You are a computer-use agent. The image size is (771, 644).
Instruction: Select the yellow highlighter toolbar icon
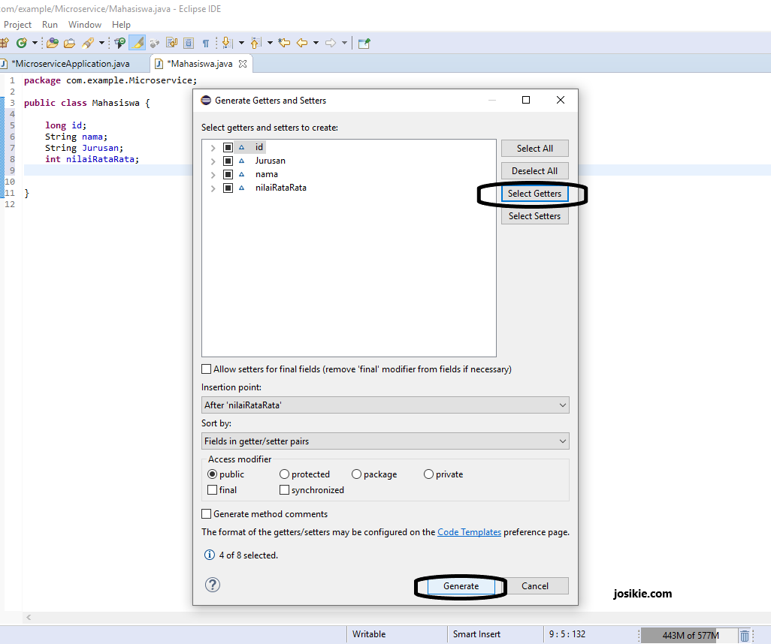(136, 43)
